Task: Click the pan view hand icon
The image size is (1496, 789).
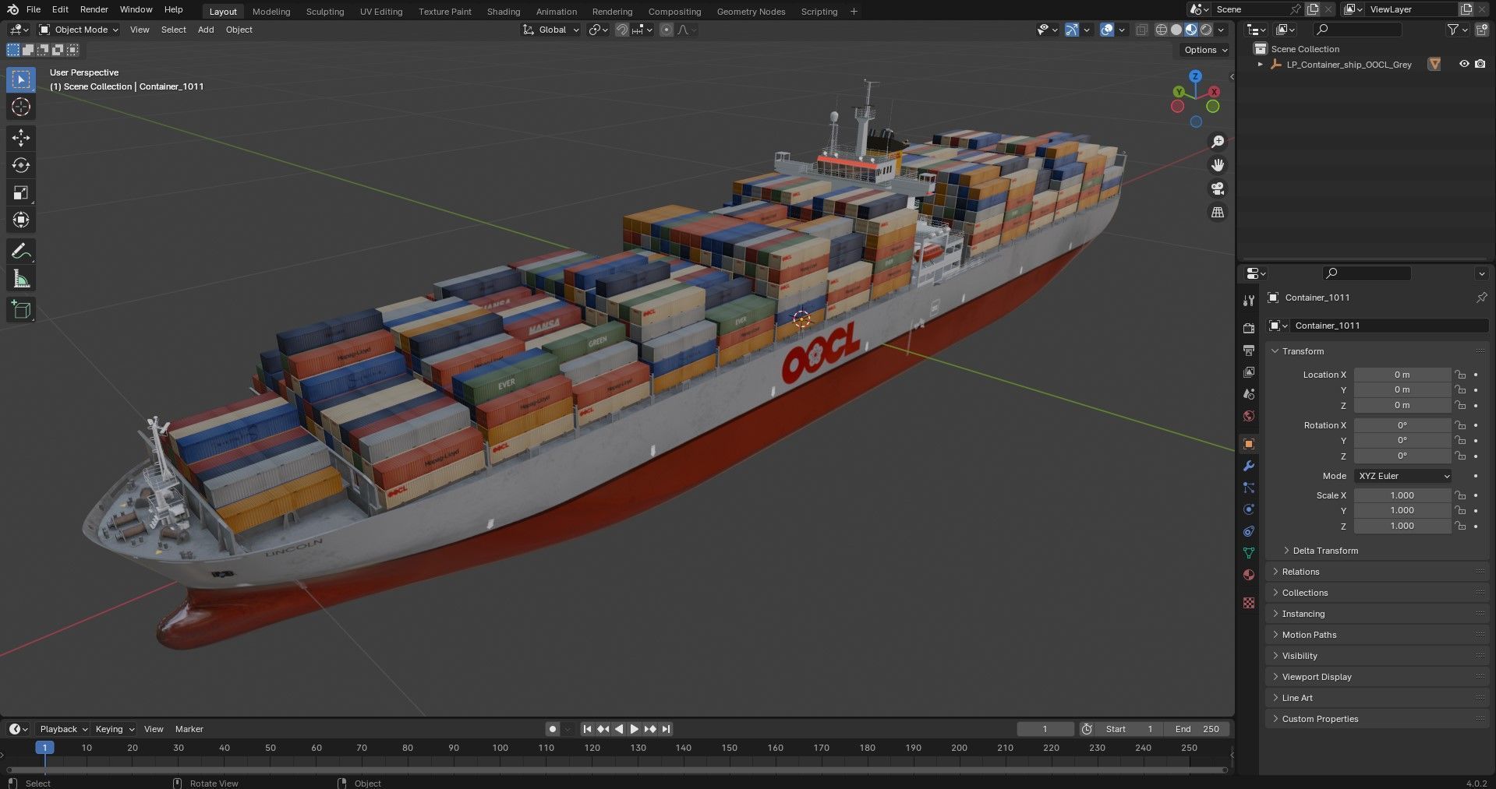Action: pos(1218,165)
